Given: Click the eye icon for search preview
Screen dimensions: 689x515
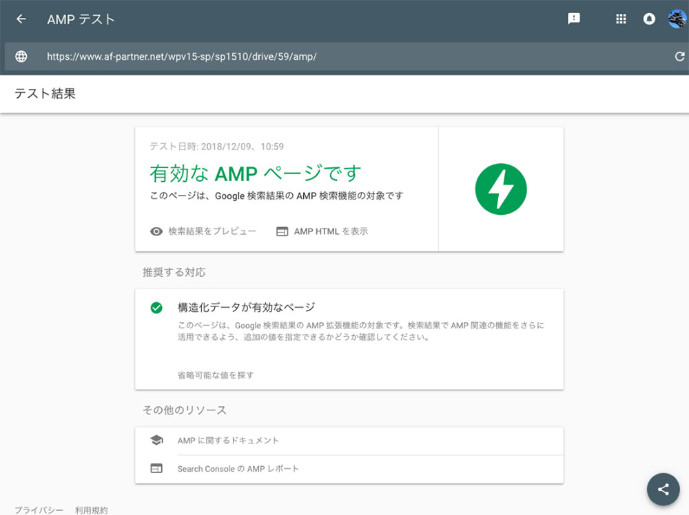Looking at the screenshot, I should (156, 231).
